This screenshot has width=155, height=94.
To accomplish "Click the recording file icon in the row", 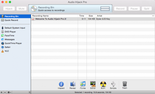I will pyautogui.click(x=33, y=19).
